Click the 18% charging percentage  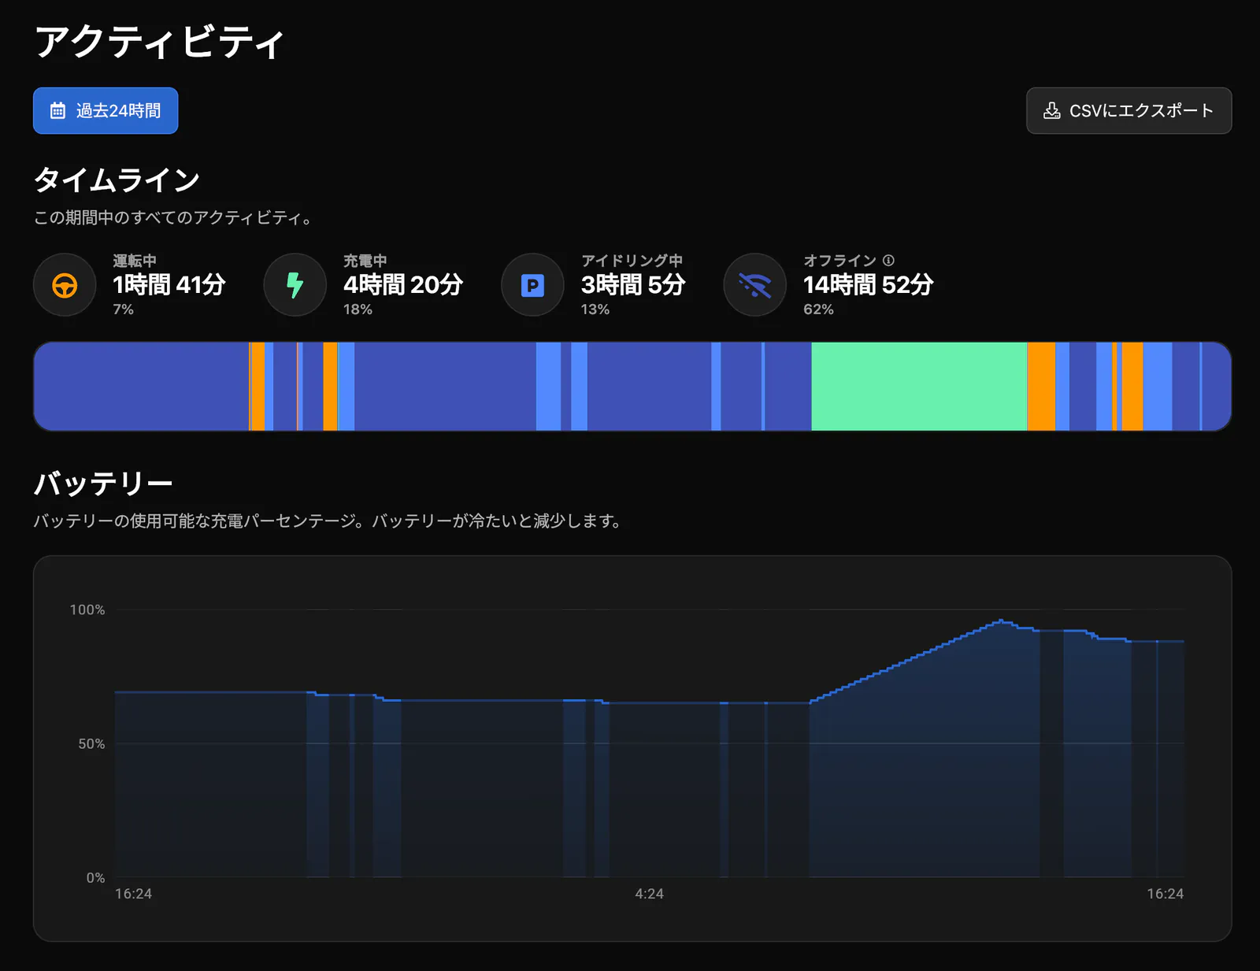click(358, 309)
